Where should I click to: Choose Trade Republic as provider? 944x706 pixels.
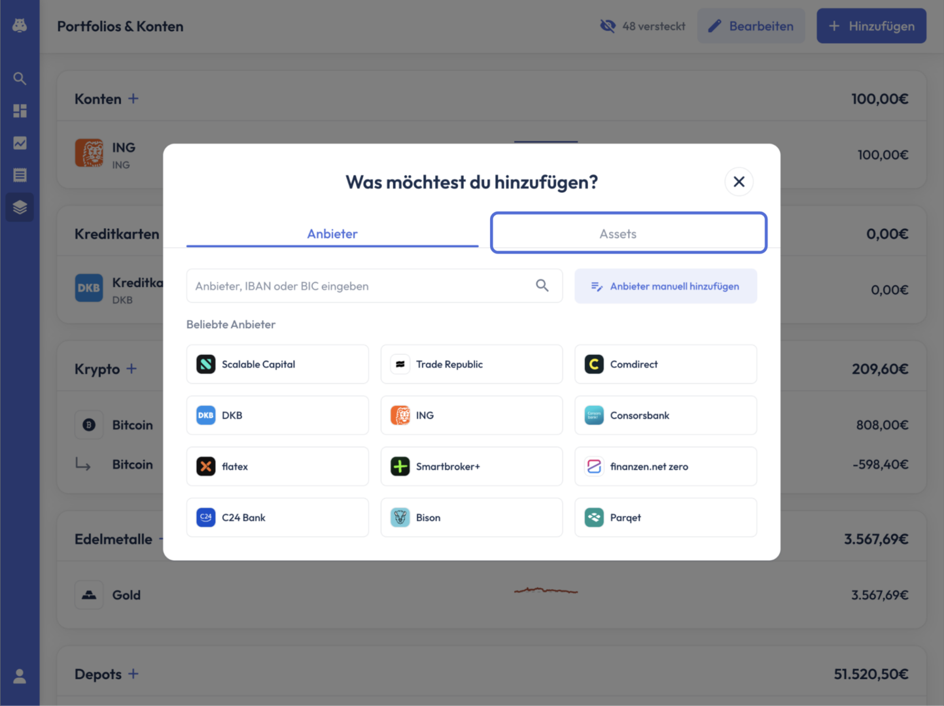tap(472, 364)
